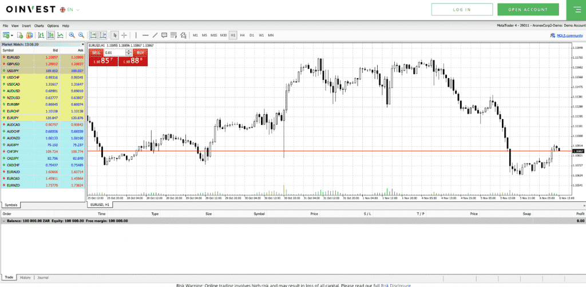
Task: Select the H4 timeframe button
Action: (x=242, y=35)
